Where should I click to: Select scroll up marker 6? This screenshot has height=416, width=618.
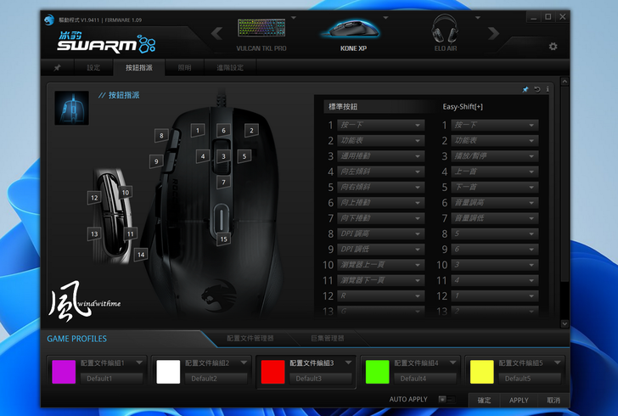223,131
